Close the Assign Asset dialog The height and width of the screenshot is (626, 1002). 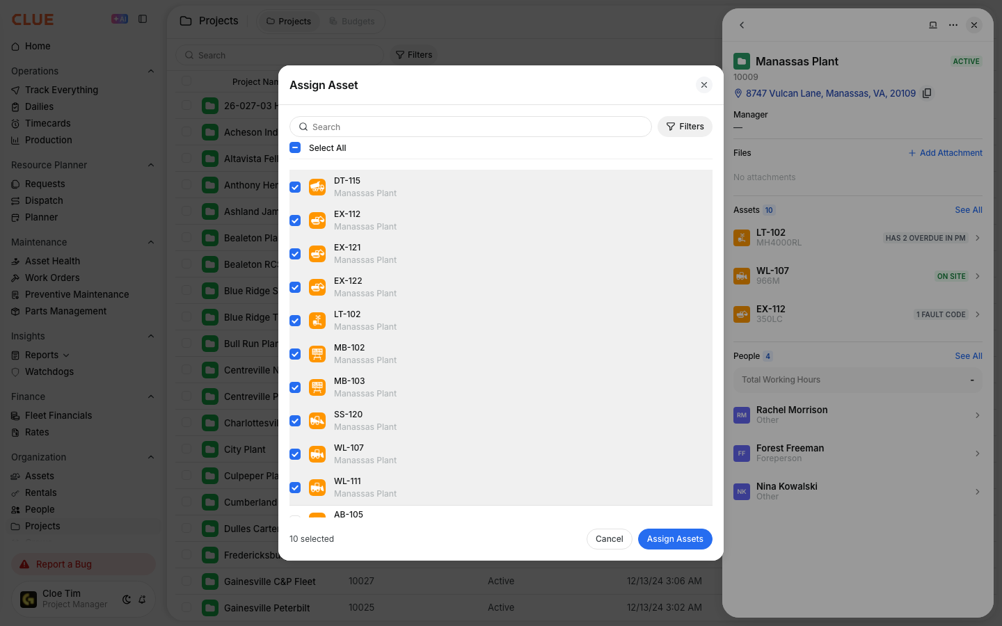click(704, 85)
